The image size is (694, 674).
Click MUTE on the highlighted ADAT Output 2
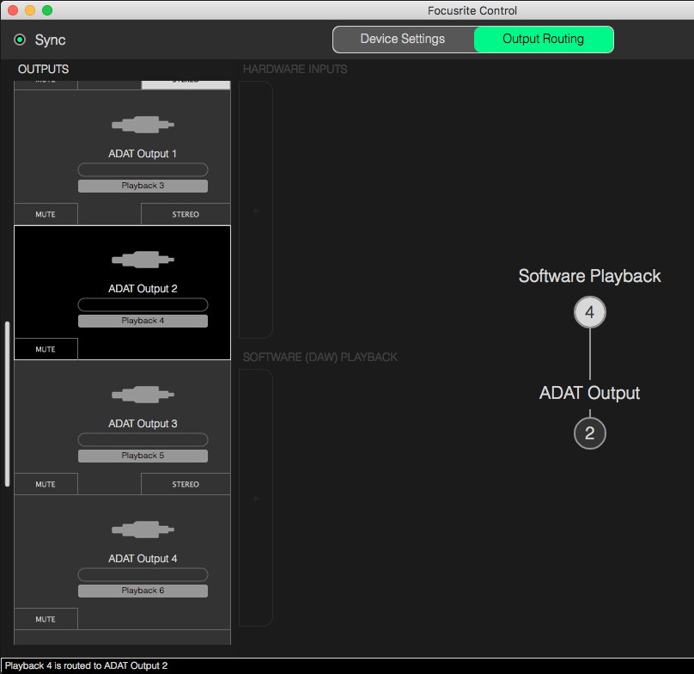click(46, 349)
